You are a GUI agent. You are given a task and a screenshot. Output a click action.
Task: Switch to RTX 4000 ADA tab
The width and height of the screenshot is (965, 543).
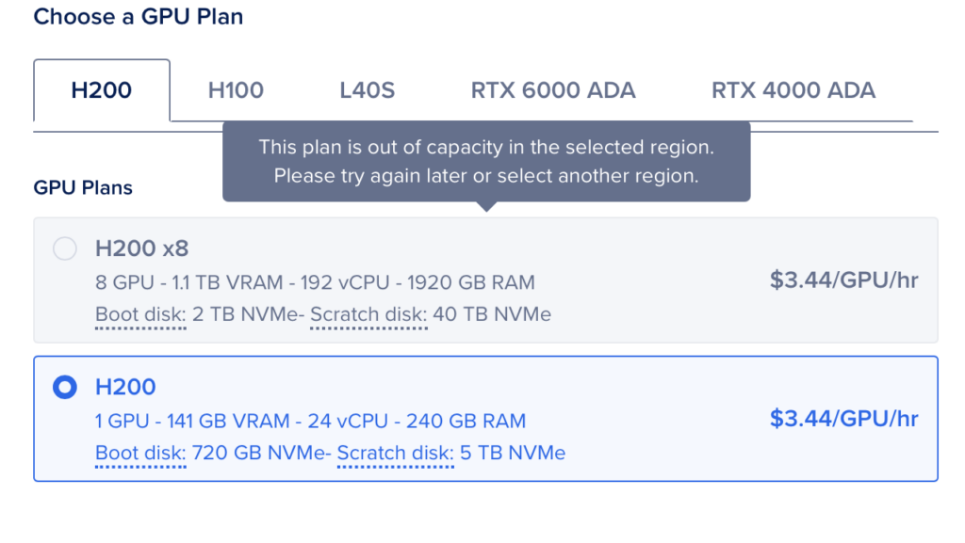pos(793,90)
